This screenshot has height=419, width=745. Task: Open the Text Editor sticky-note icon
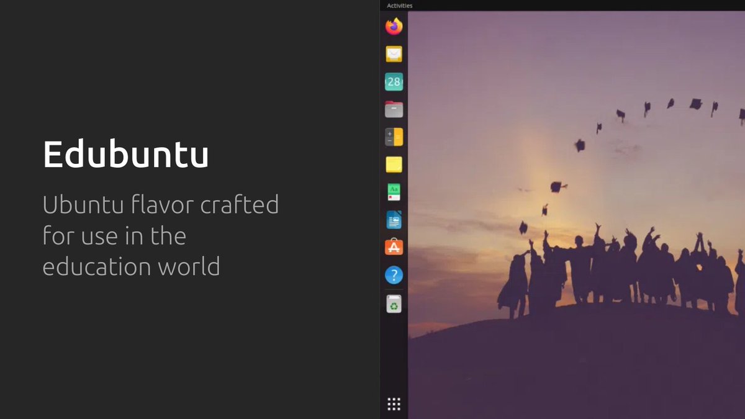(x=394, y=164)
